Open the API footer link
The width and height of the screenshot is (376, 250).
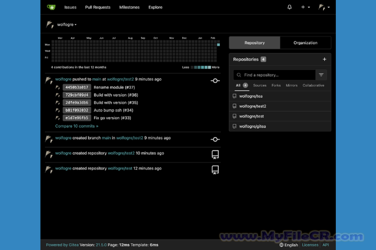tap(325, 245)
